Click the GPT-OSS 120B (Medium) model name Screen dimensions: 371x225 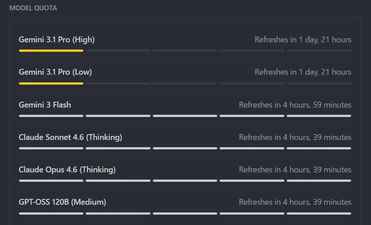pos(62,202)
